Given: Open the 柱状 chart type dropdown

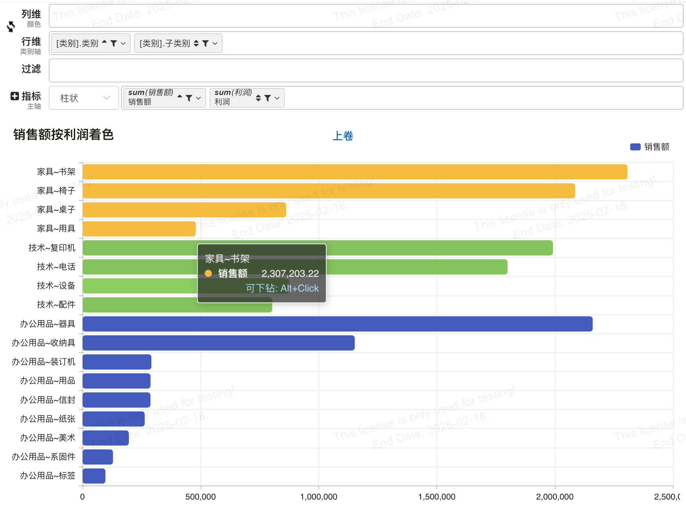Looking at the screenshot, I should (84, 98).
